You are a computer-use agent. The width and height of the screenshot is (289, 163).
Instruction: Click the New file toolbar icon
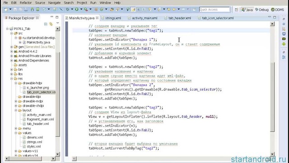[6, 10]
